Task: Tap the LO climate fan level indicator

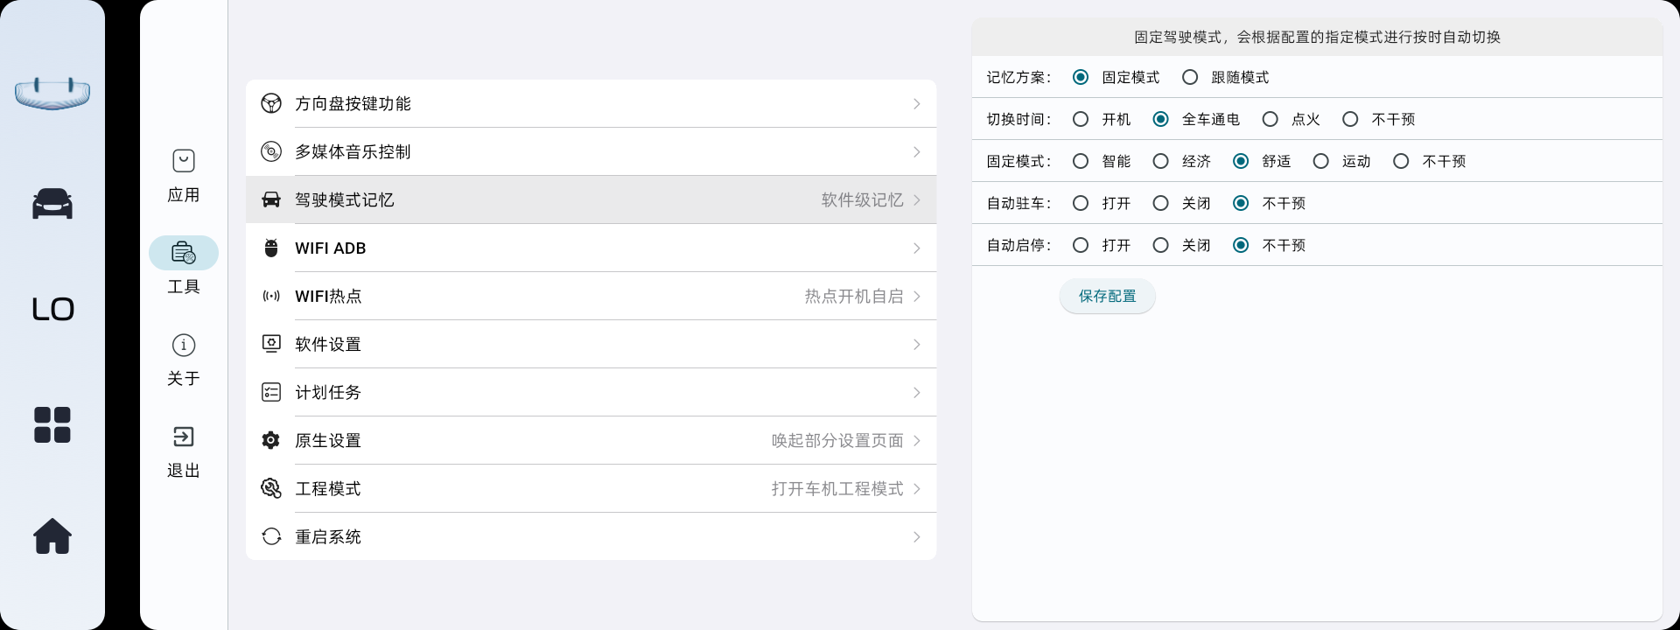Action: pos(52,310)
